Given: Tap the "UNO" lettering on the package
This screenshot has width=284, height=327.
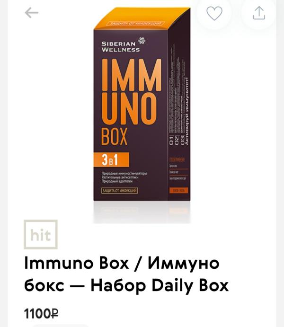Looking at the screenshot, I should coord(129,109).
